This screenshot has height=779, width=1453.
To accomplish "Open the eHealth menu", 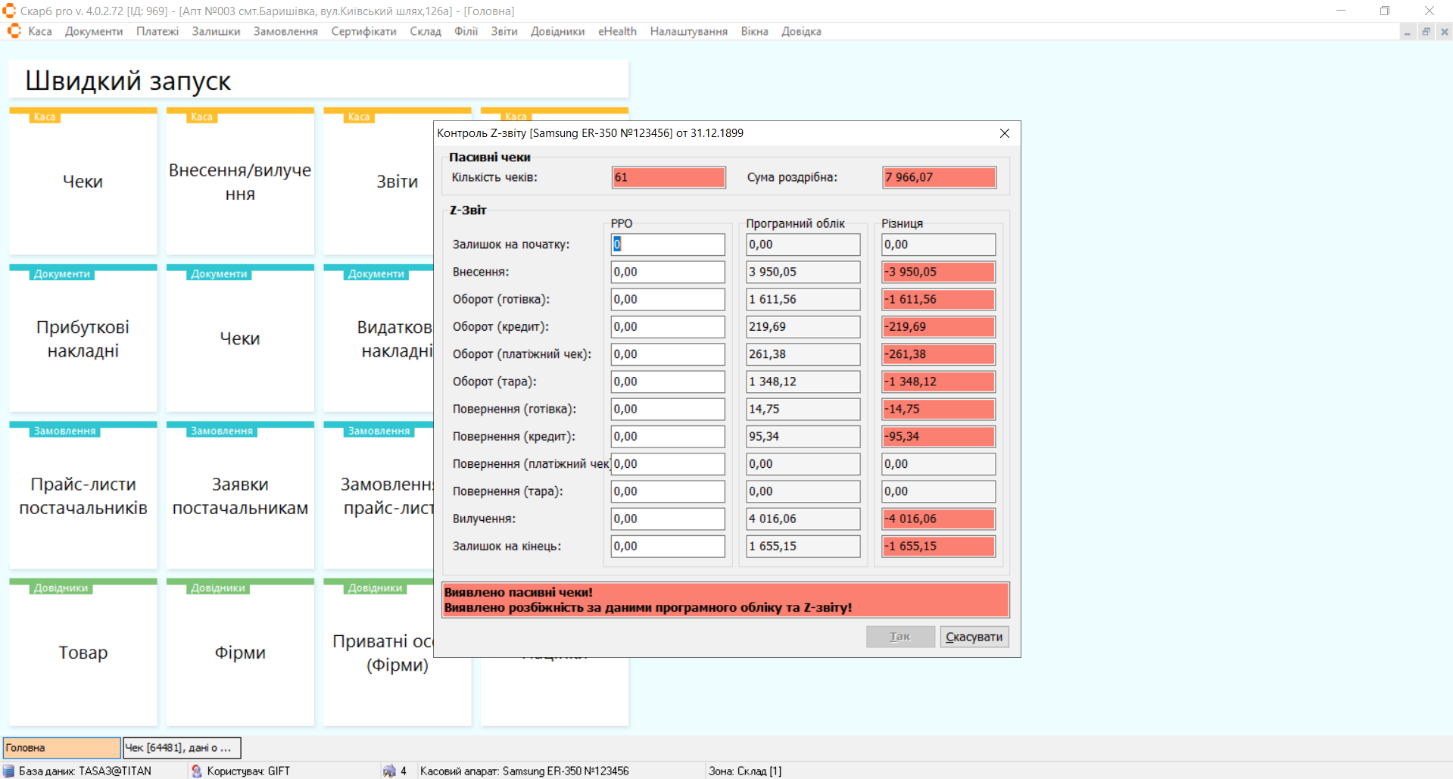I will click(x=617, y=31).
